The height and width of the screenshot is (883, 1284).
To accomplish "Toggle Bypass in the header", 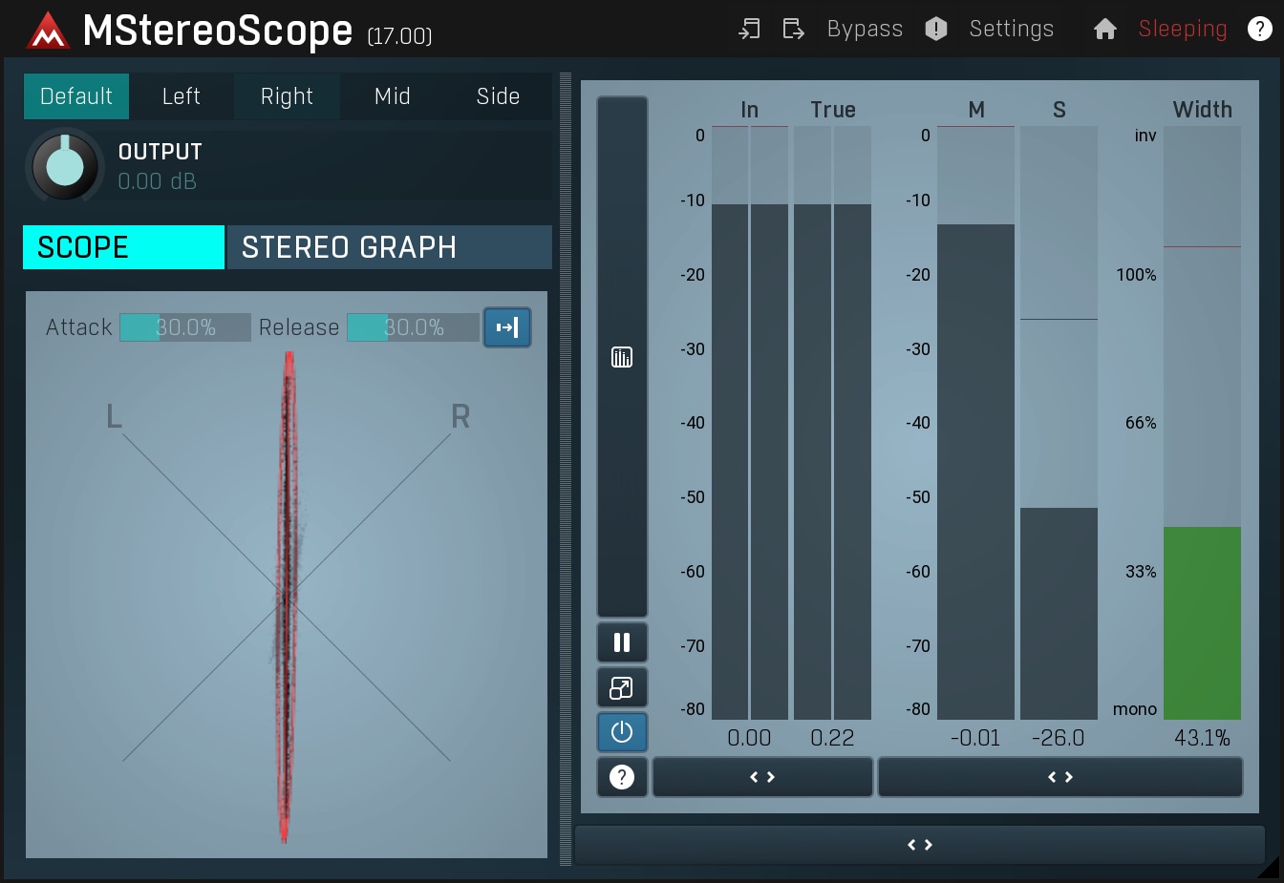I will (x=865, y=30).
